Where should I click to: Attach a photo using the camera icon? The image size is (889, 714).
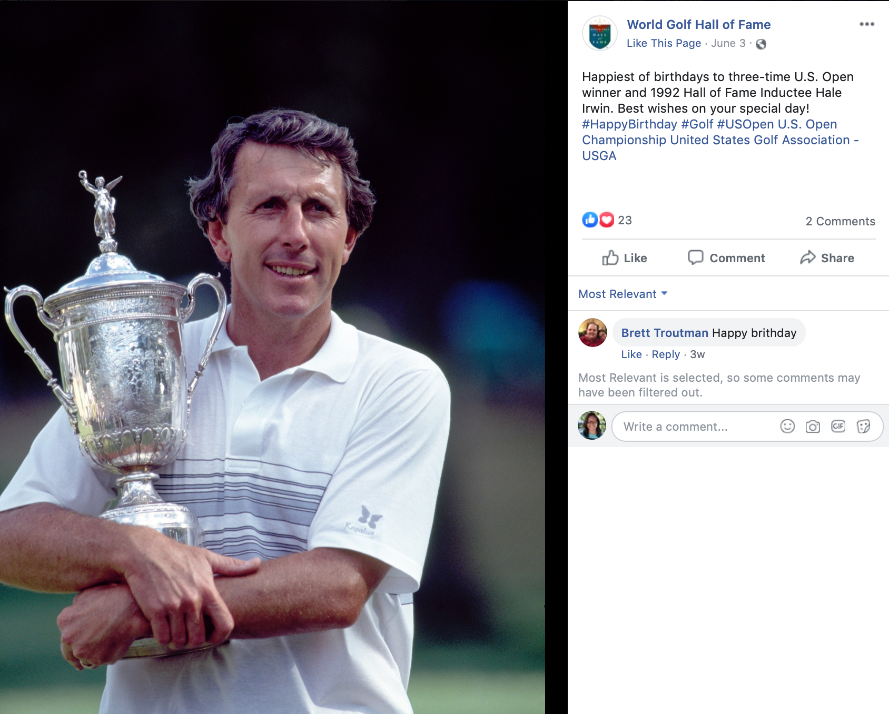(x=813, y=427)
